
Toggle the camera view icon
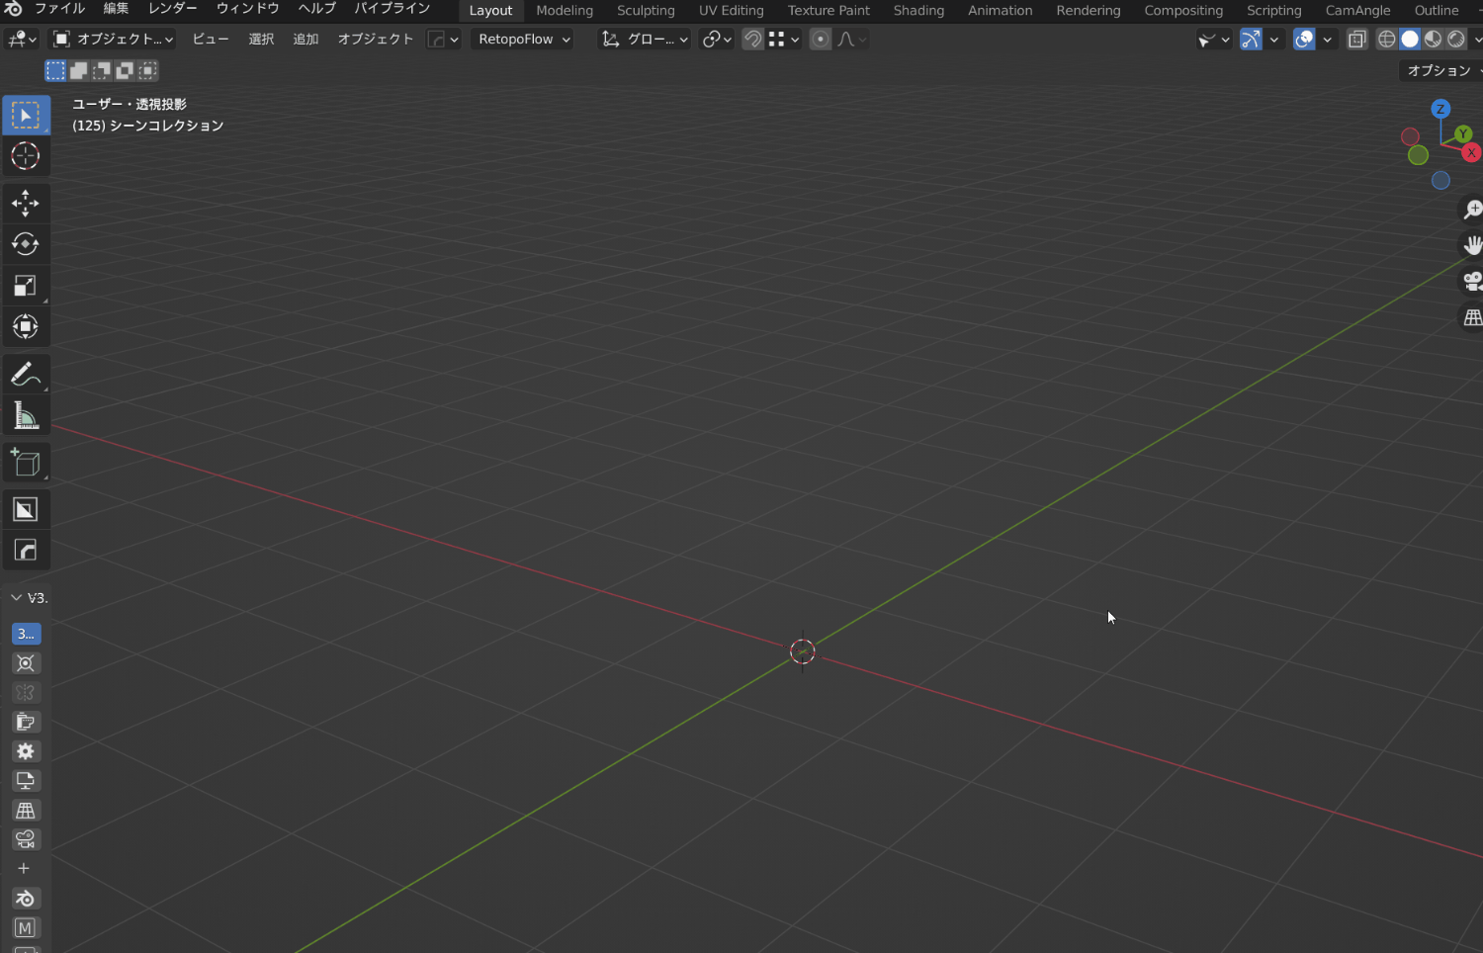[x=1472, y=282]
